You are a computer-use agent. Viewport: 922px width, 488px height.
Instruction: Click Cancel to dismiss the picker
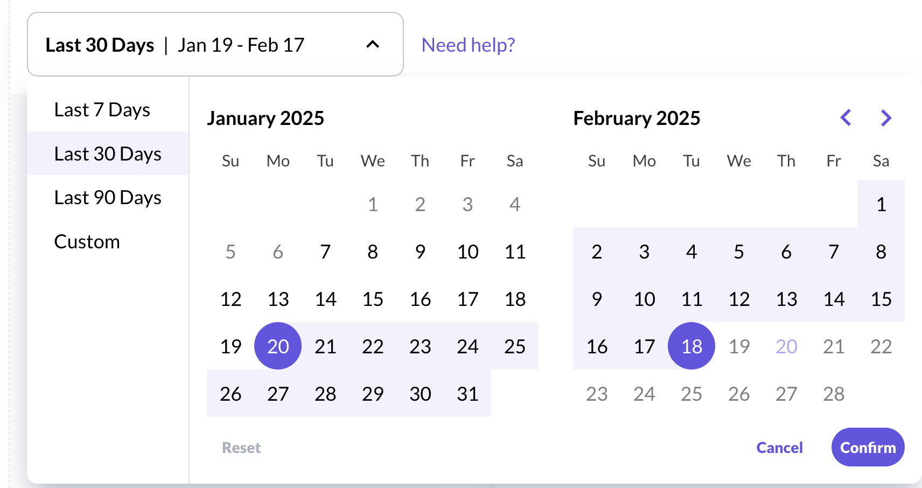coord(779,448)
